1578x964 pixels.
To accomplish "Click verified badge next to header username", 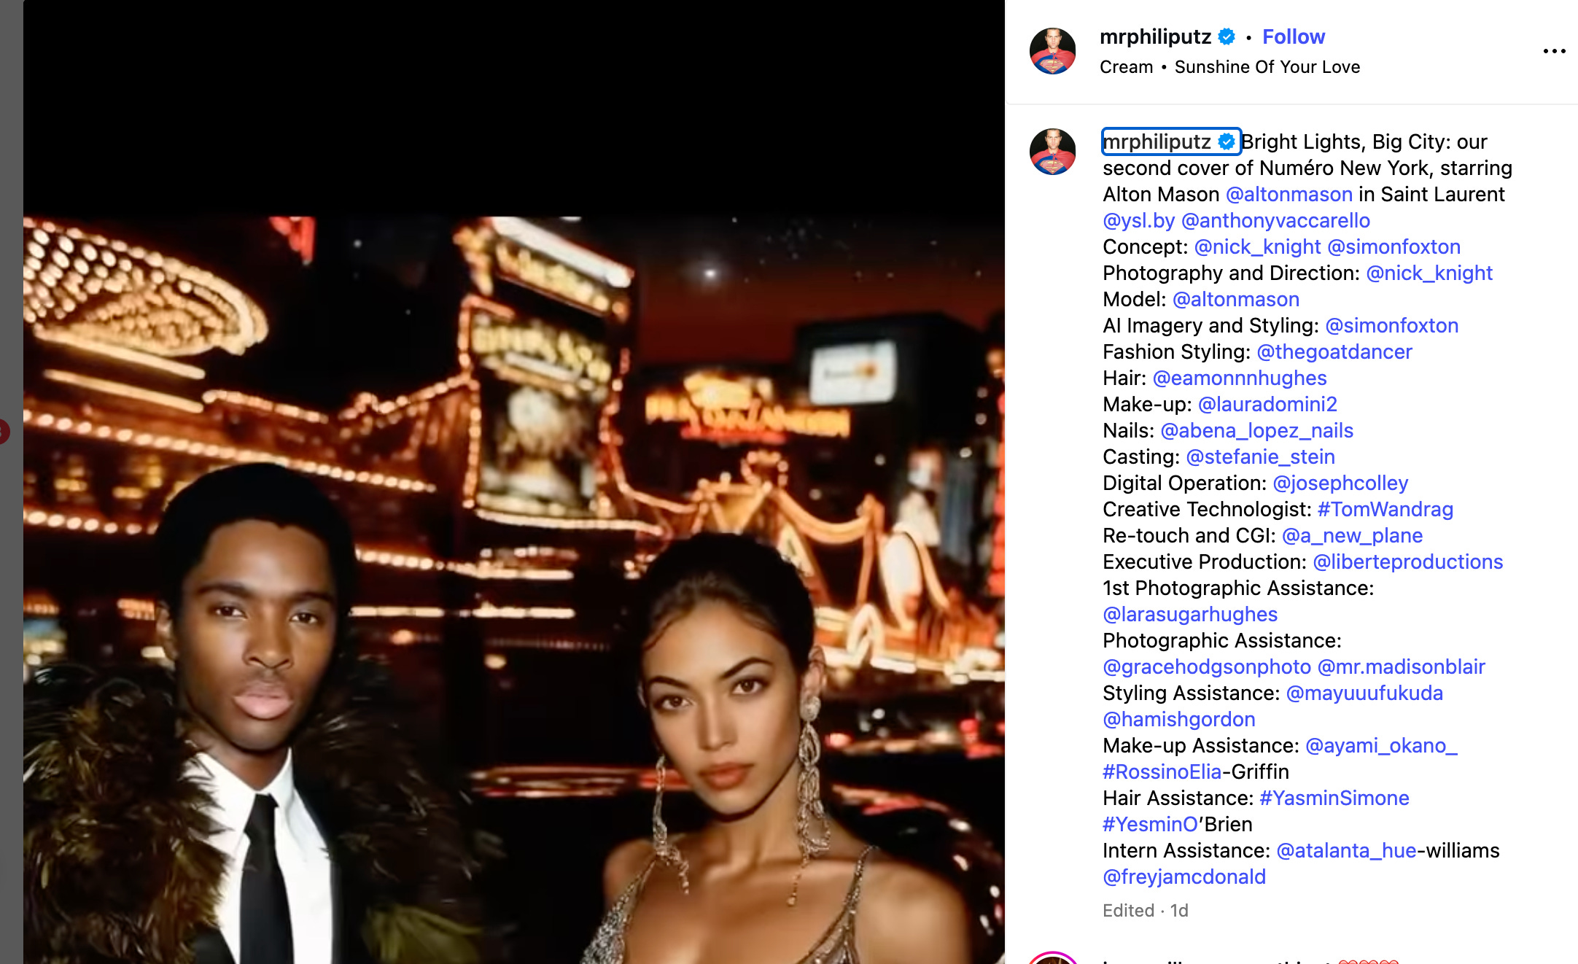I will pyautogui.click(x=1227, y=36).
